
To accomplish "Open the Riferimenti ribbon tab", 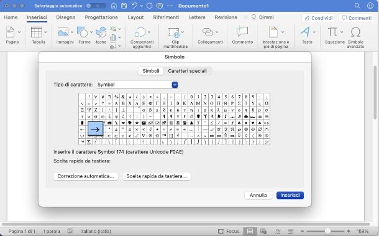I will click(x=166, y=17).
